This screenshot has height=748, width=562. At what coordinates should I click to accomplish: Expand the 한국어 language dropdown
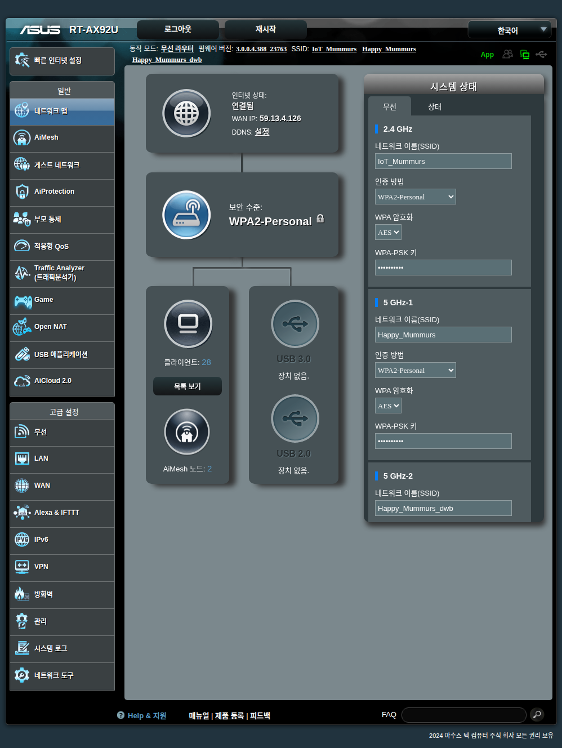(509, 30)
